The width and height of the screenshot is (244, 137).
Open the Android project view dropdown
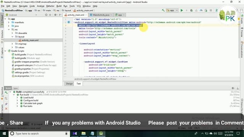[21, 15]
